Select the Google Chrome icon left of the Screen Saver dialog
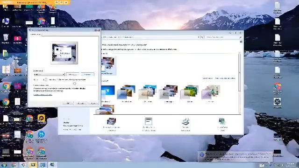This screenshot has width=299, height=168. point(6,87)
